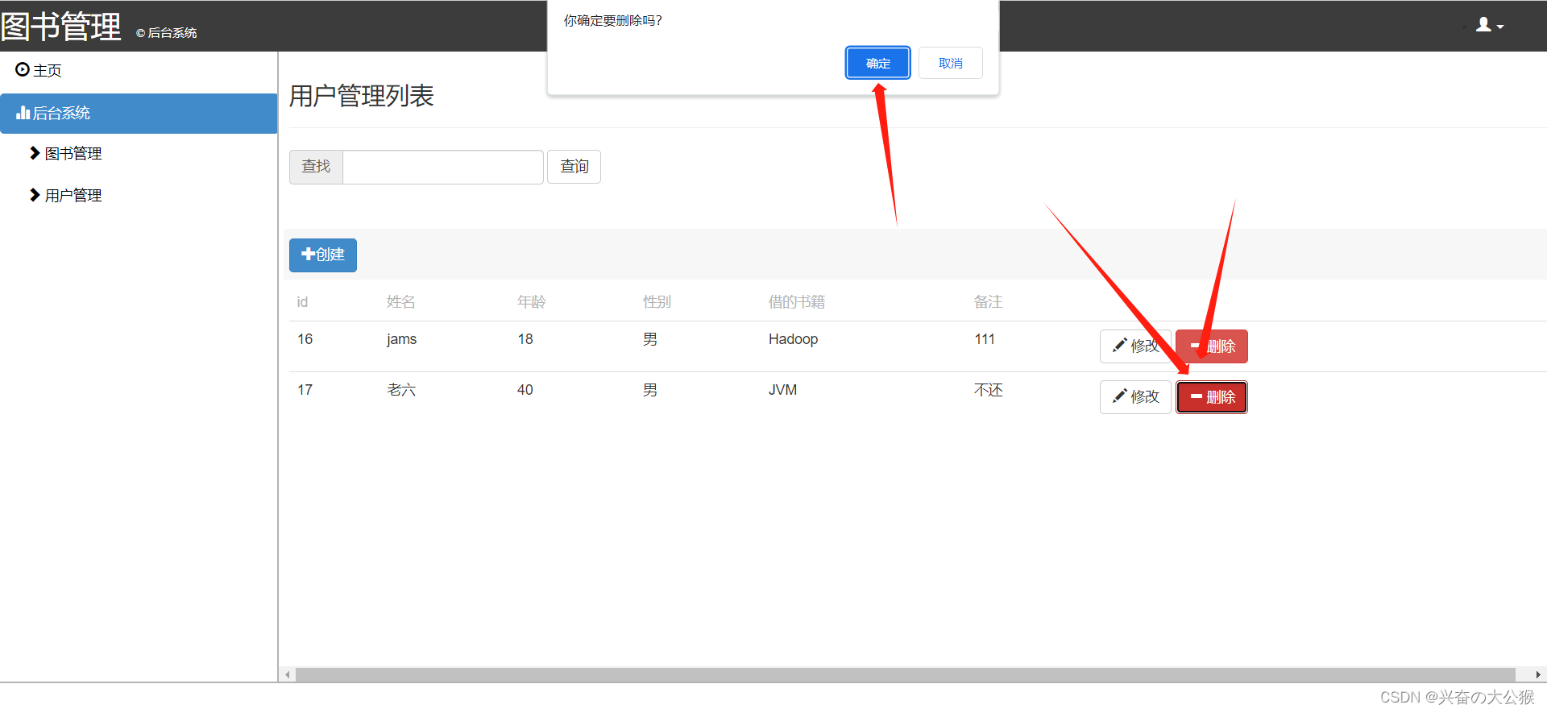This screenshot has height=713, width=1547.
Task: Click the '© 后台系统' header subtitle
Action: pyautogui.click(x=167, y=33)
